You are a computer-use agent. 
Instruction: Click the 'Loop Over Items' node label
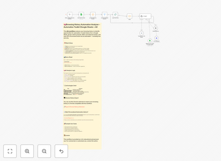115,18
